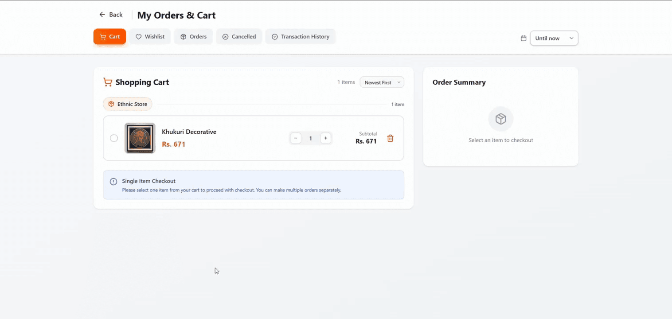This screenshot has width=672, height=319.
Task: Open the Transaction History tab
Action: point(300,37)
